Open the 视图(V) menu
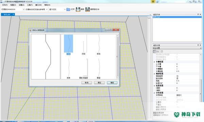204x122 pixels. [13, 5]
